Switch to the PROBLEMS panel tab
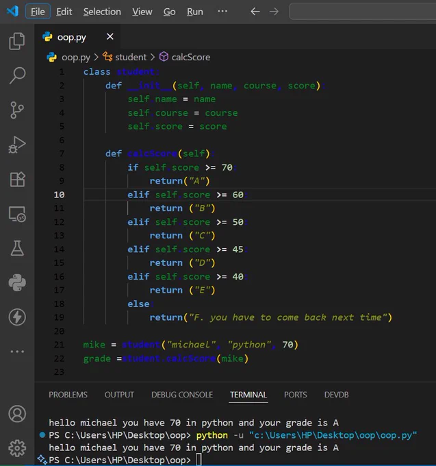436x466 pixels. (x=68, y=395)
